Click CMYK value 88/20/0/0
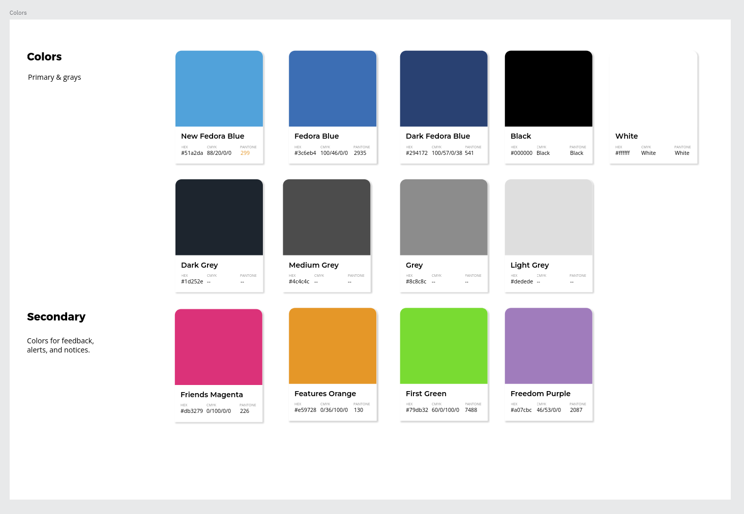 [219, 153]
